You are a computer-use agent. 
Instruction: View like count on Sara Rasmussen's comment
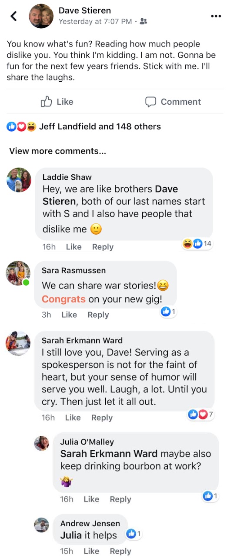coord(168,311)
